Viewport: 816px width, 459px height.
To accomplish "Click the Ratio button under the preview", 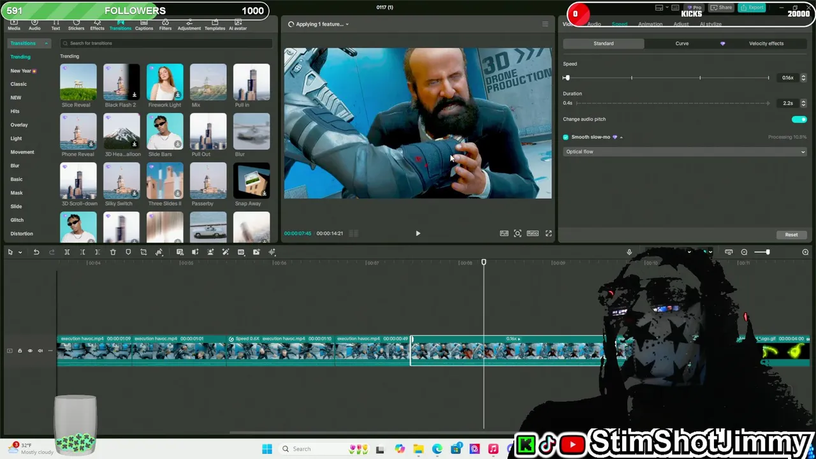I will click(532, 233).
